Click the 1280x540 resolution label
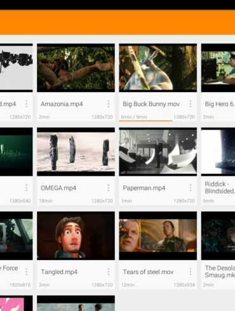Screen dimensions: 235x311 [x=20, y=201]
